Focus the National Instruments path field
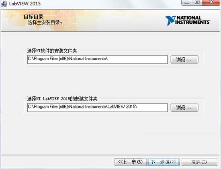The height and width of the screenshot is (169, 221). 97,59
